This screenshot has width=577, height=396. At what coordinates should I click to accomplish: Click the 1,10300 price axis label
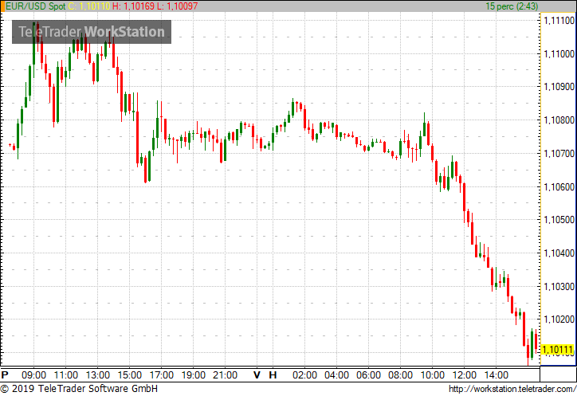[559, 286]
